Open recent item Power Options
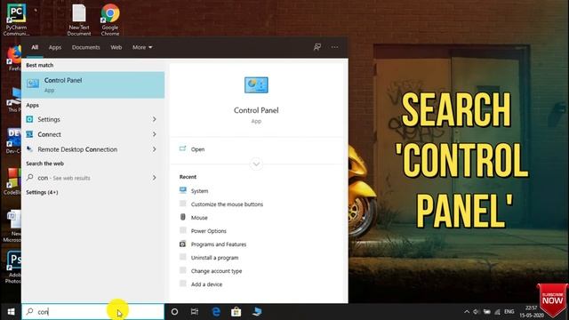Image resolution: width=569 pixels, height=320 pixels. [x=209, y=231]
